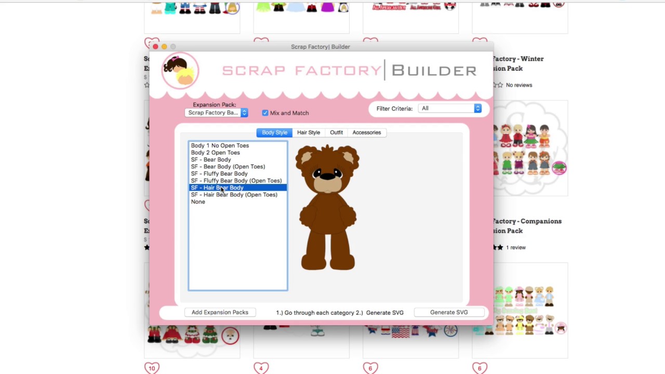Screen dimensions: 665x374
Task: Select SF - Hair Bear Body item
Action: click(237, 188)
